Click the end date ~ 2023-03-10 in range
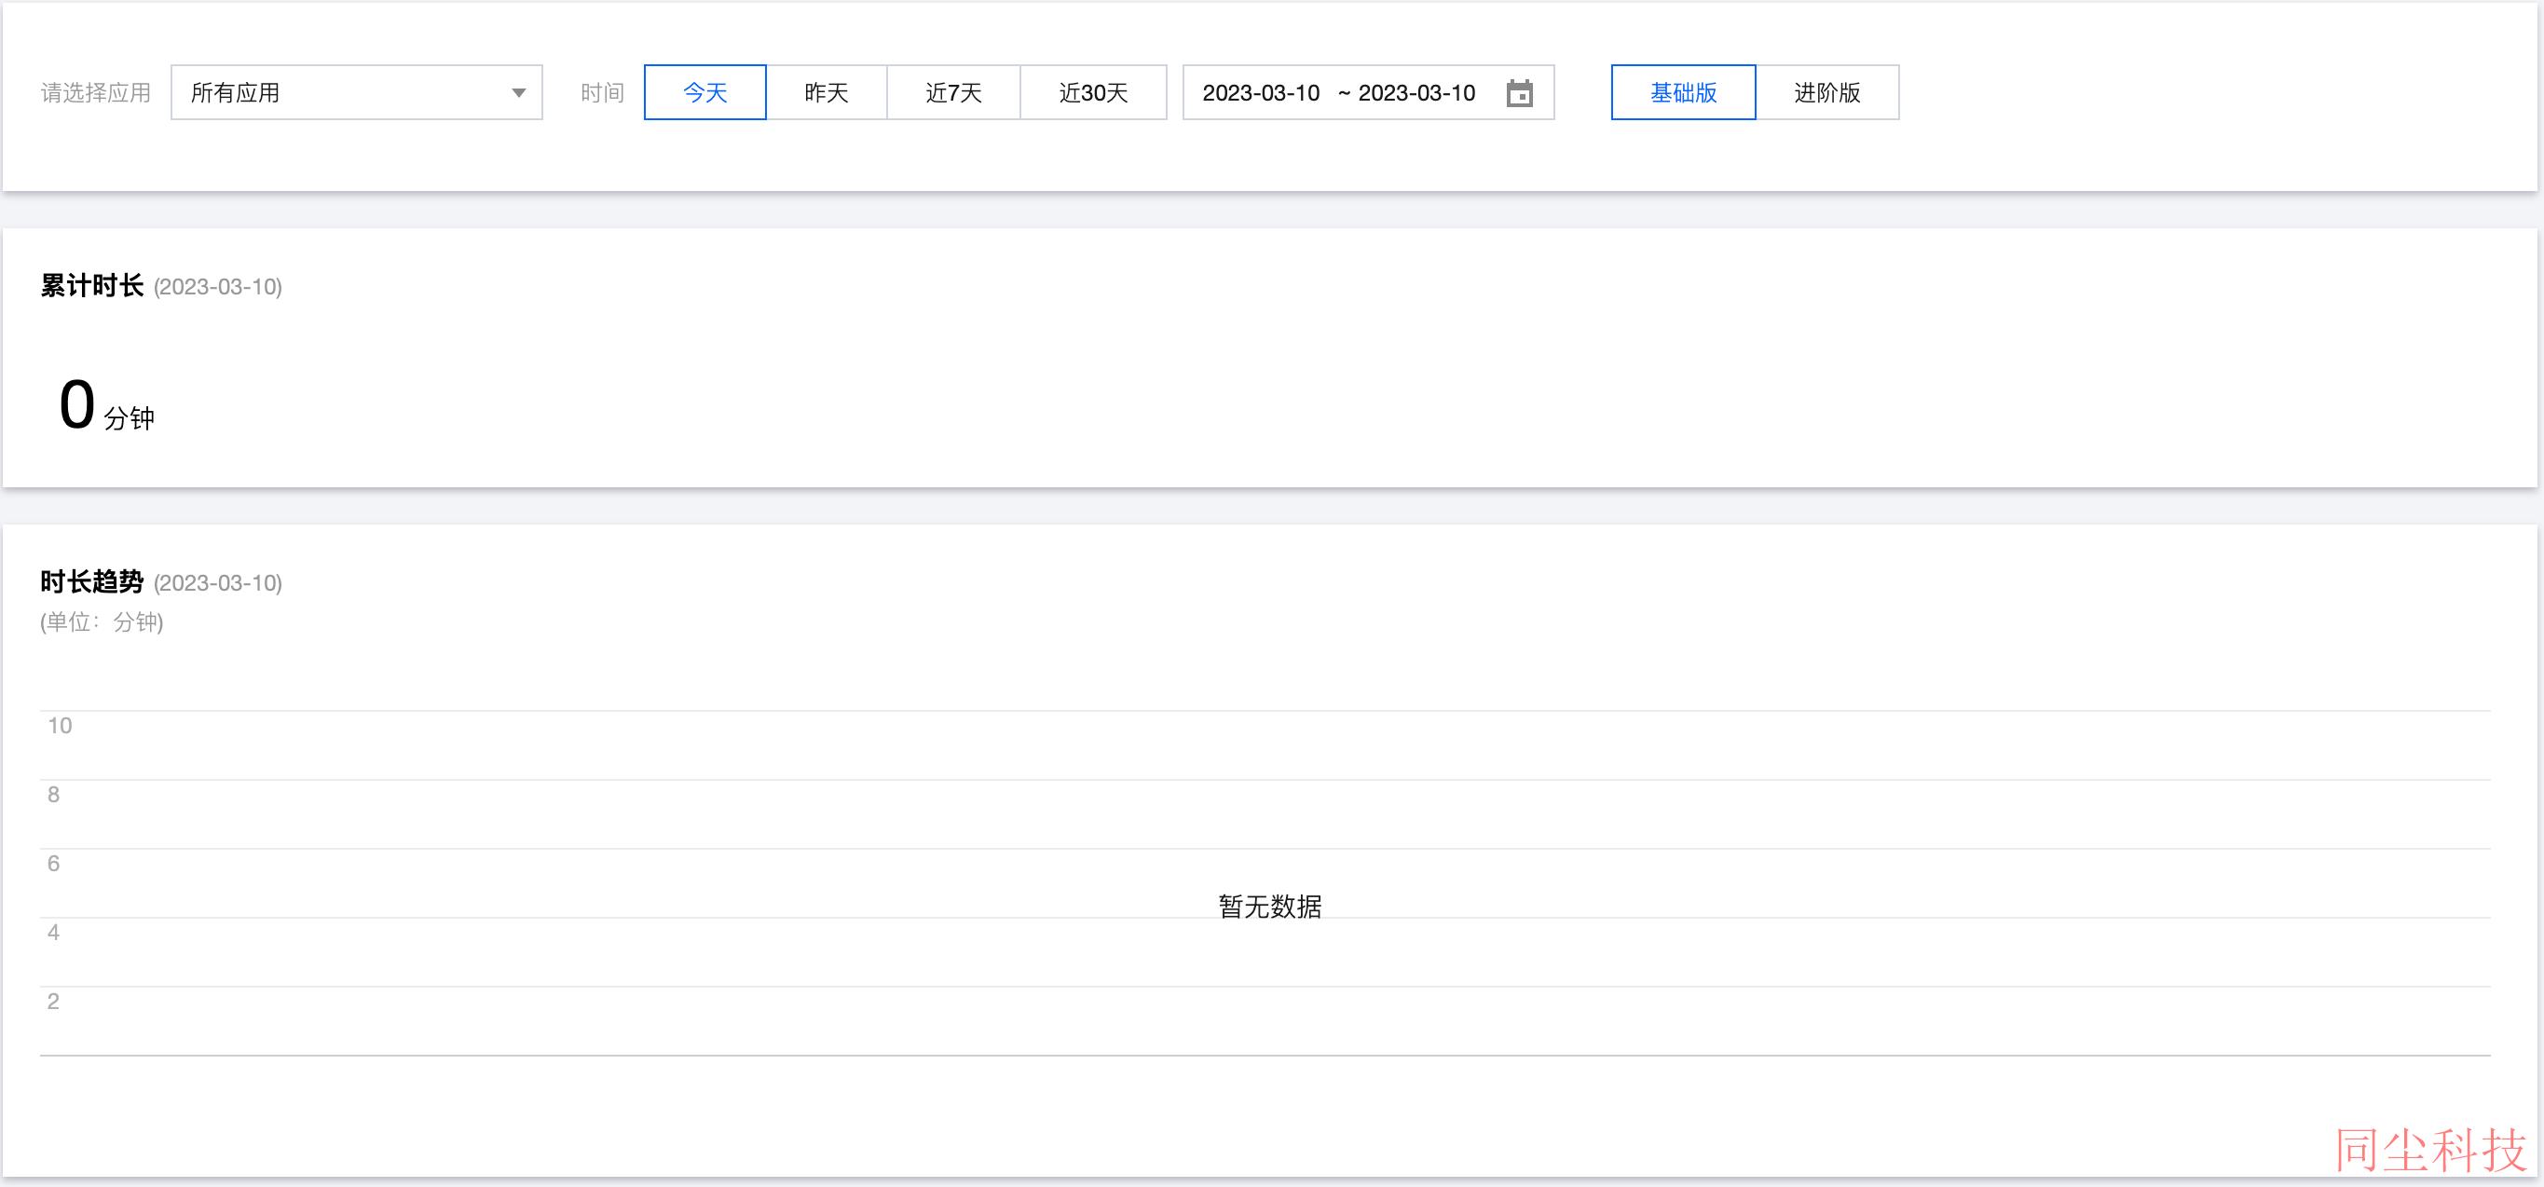Screen dimensions: 2544x1187 click(x=1406, y=93)
